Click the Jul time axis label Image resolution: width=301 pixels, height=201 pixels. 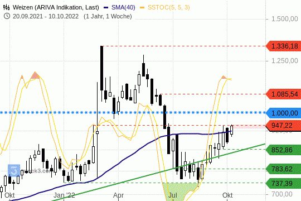tap(173, 195)
